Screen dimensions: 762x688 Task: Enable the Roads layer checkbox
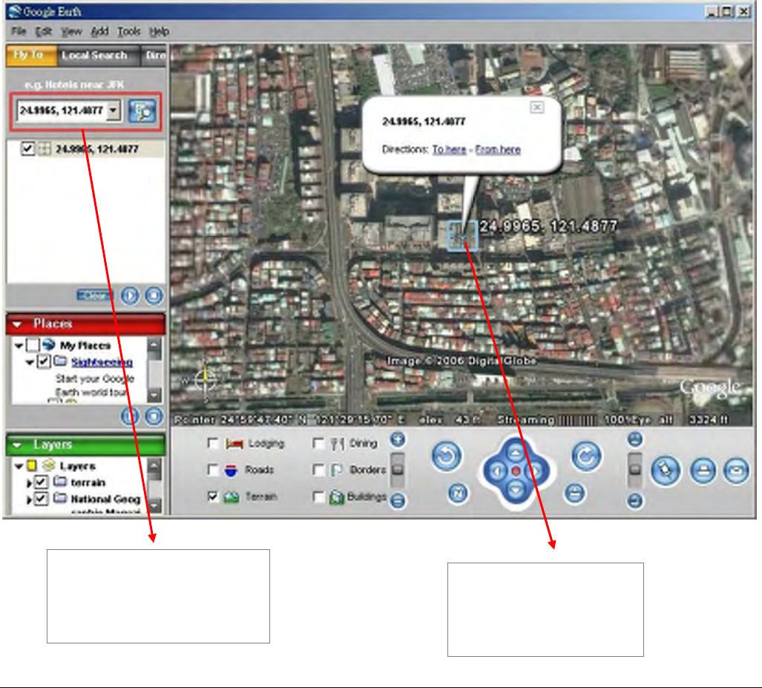tap(213, 470)
